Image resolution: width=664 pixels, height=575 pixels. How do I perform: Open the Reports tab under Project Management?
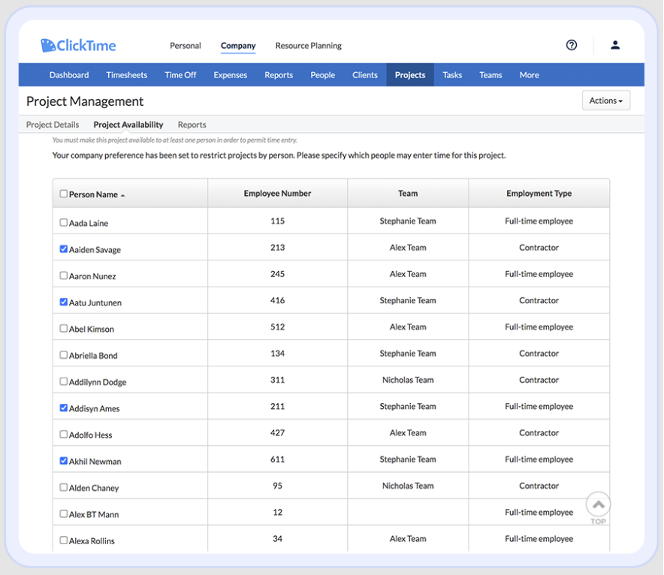pos(192,125)
